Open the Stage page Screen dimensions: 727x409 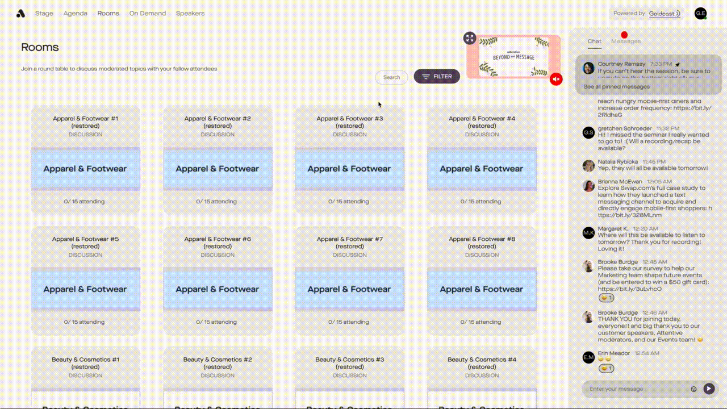pos(44,13)
